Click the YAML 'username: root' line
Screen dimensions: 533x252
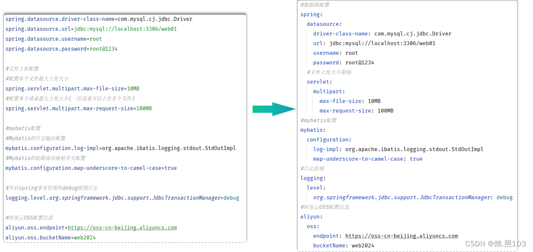click(x=336, y=53)
